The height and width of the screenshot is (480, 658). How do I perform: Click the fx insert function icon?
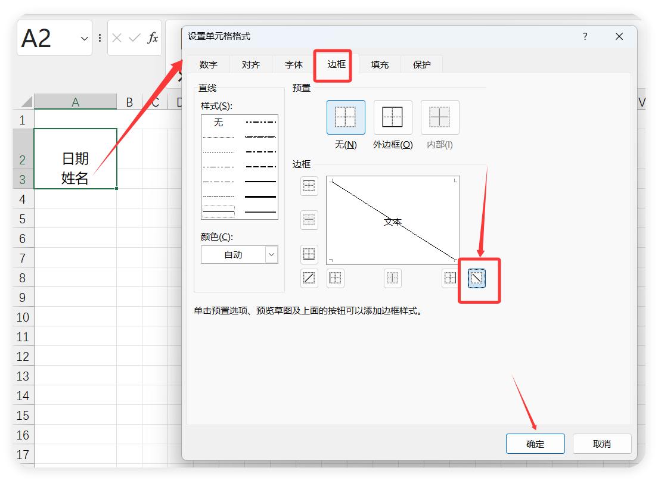[153, 38]
